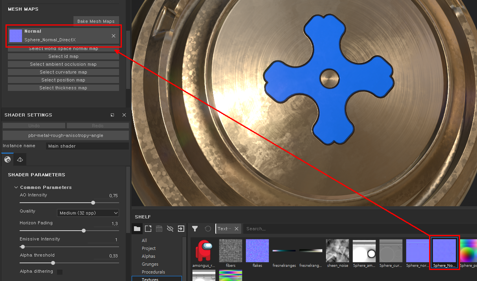Image resolution: width=477 pixels, height=281 pixels.
Task: Select the Procedurals shelf category
Action: pos(153,272)
